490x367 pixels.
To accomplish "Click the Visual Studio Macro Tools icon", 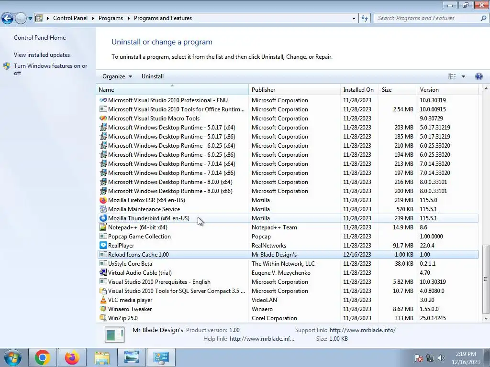I will tap(103, 119).
